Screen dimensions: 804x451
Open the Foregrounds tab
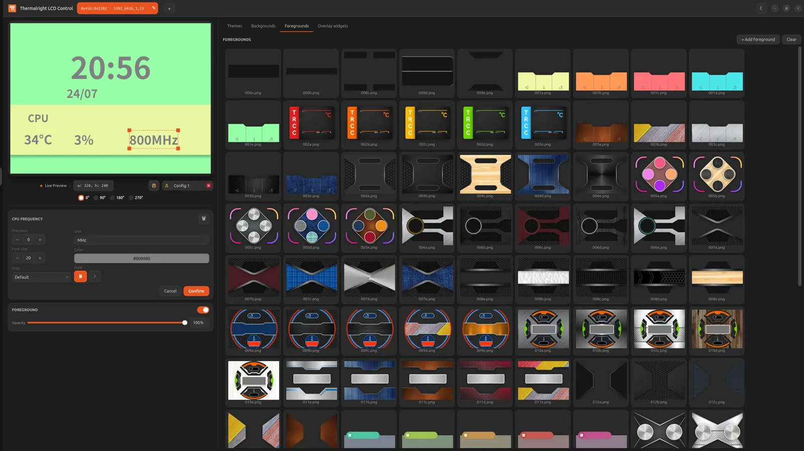click(296, 26)
